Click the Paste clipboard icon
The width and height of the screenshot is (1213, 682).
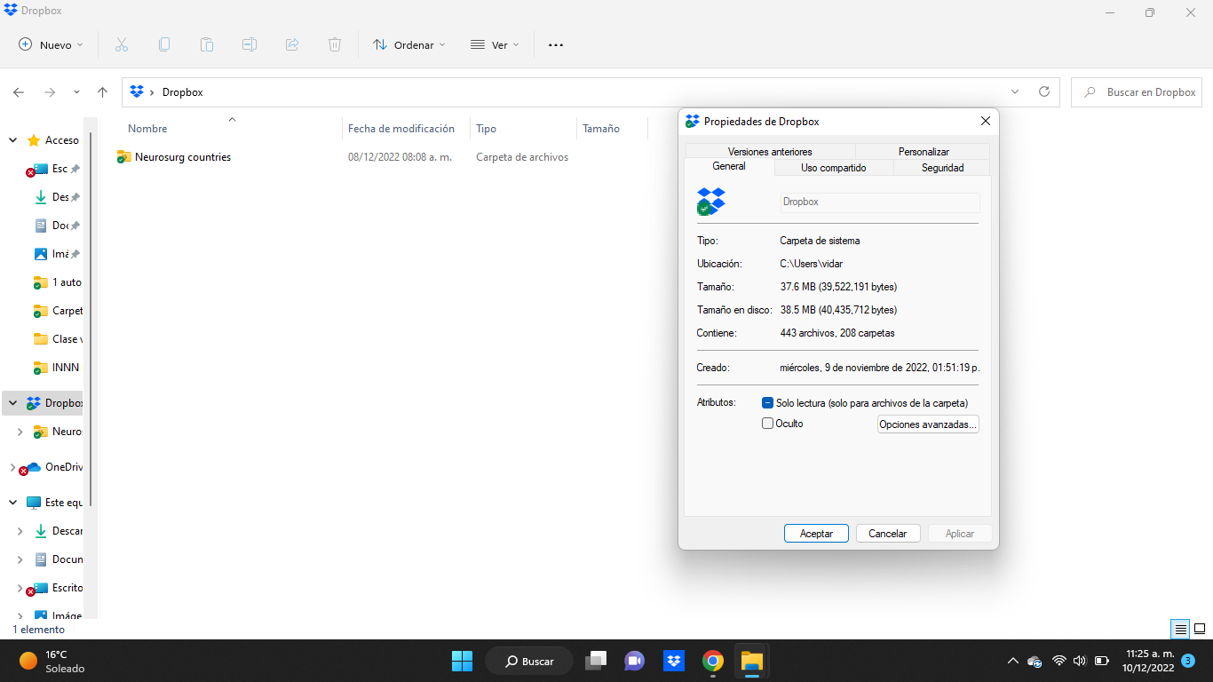(207, 44)
